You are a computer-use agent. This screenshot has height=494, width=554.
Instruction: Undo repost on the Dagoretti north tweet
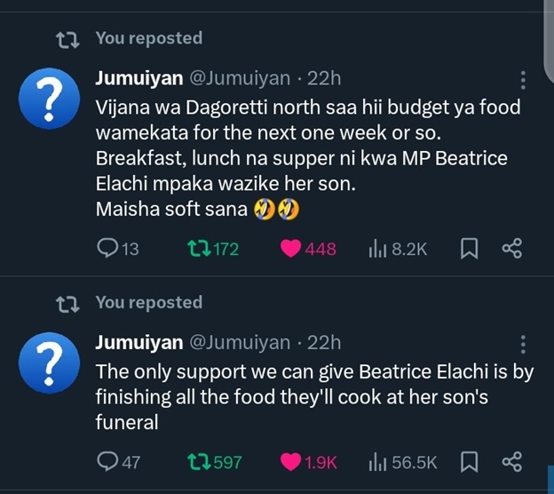point(198,249)
